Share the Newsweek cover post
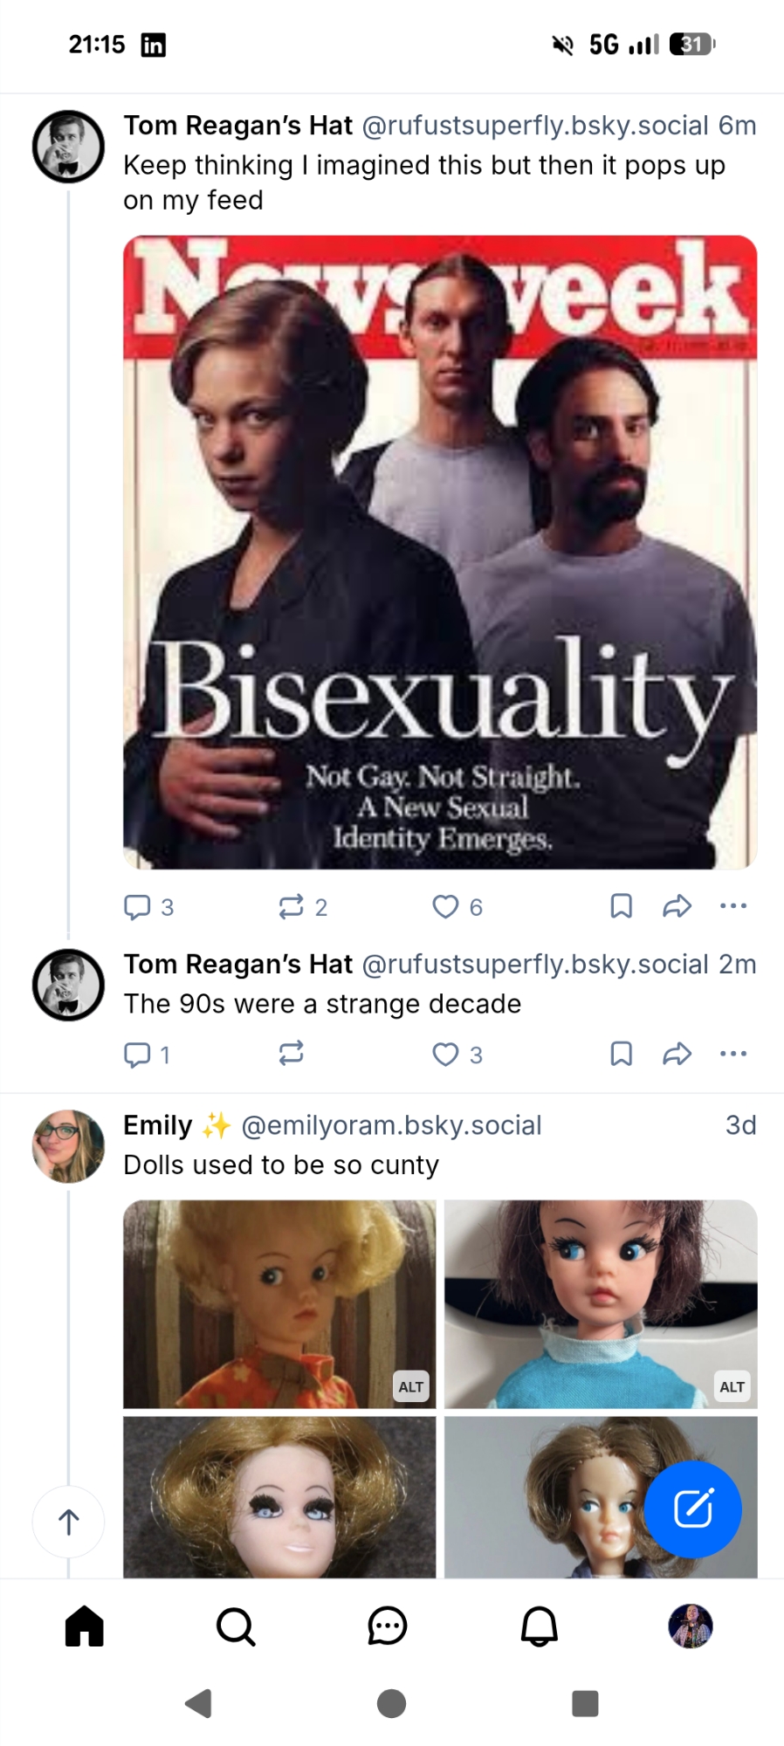 point(677,906)
